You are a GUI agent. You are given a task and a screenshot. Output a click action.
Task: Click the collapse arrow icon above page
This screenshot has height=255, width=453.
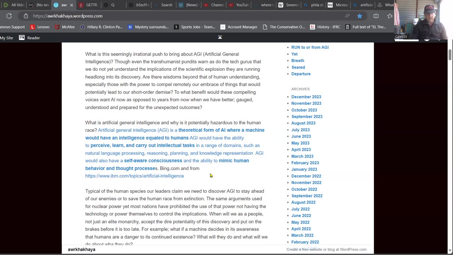click(x=220, y=37)
